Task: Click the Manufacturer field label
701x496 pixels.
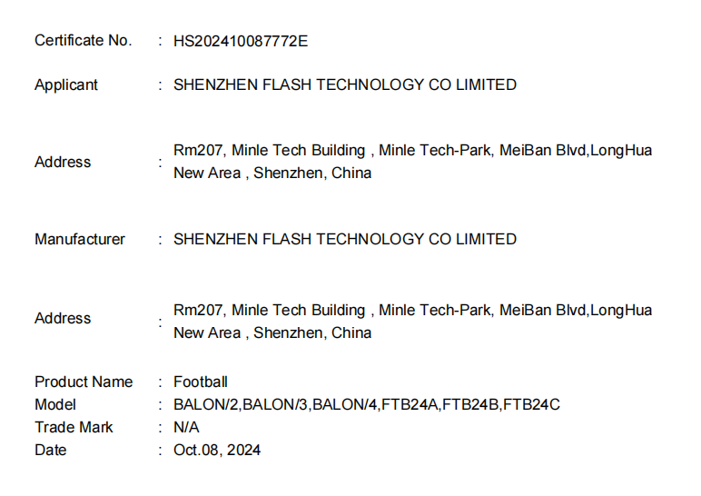Action: click(80, 239)
